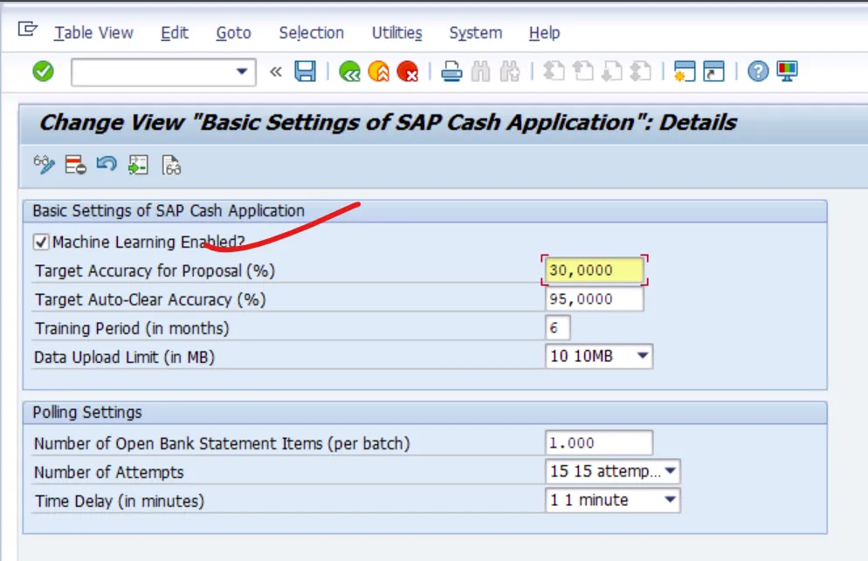Click the green checkmark Enter icon
The height and width of the screenshot is (561, 868).
click(43, 72)
